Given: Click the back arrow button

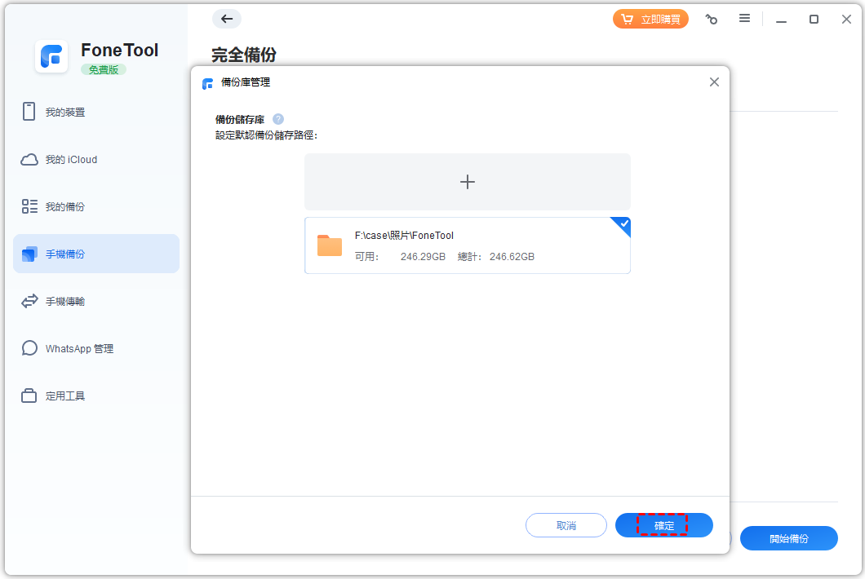Looking at the screenshot, I should click(226, 19).
